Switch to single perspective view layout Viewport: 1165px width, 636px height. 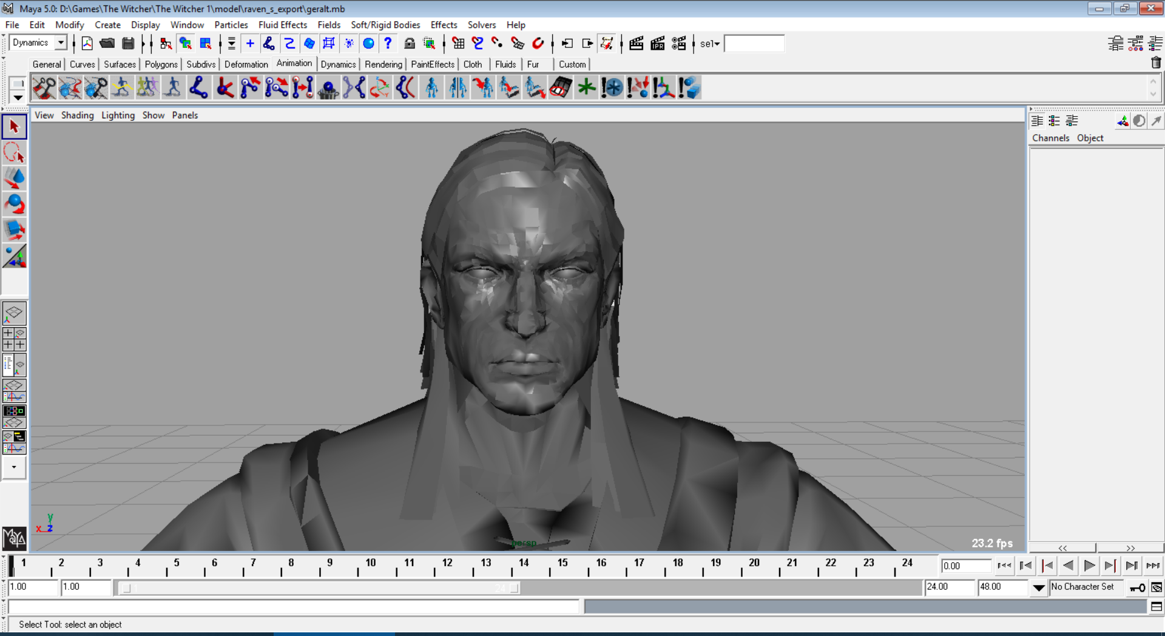click(x=15, y=313)
